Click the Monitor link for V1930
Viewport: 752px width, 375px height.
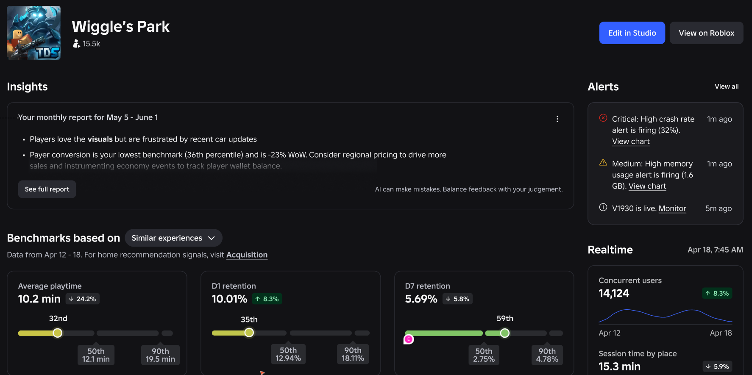click(672, 208)
